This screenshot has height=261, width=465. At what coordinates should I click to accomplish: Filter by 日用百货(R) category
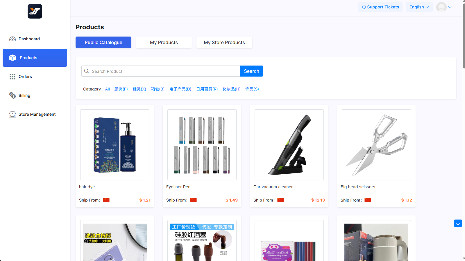(x=207, y=89)
